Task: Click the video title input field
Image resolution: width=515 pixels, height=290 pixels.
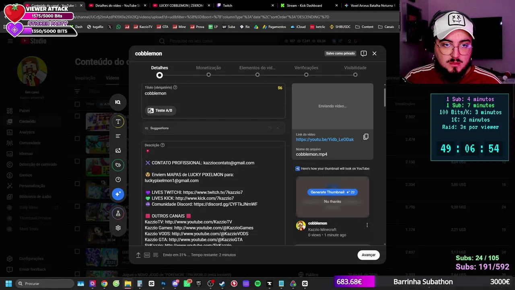Action: 213,93
